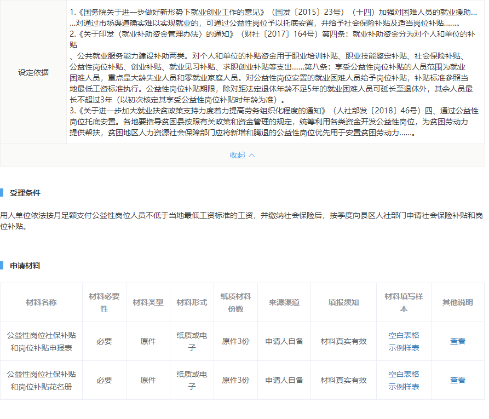Select the 材料类型 column header

pos(148,302)
